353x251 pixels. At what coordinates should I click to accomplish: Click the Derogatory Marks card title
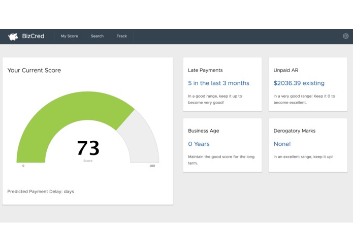pos(295,131)
